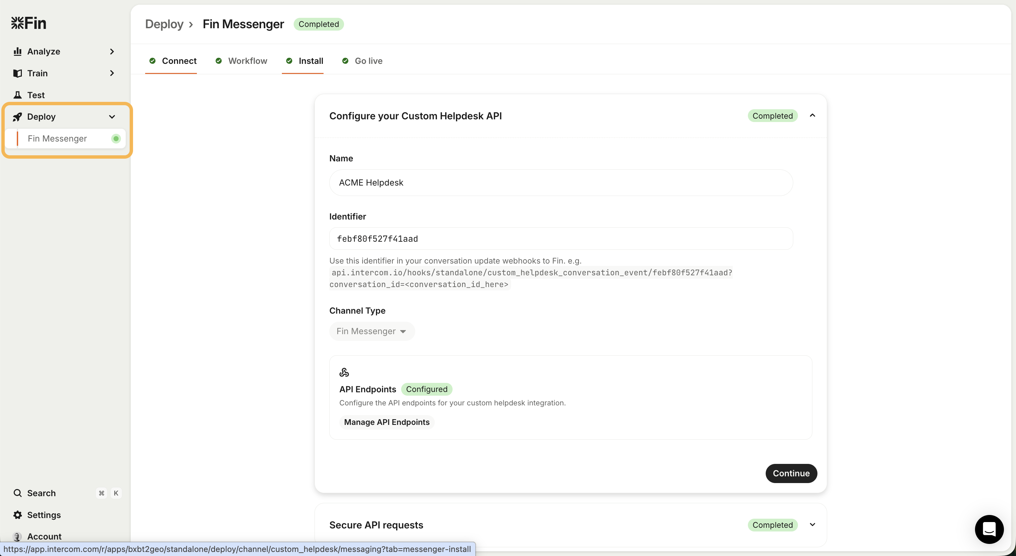This screenshot has width=1016, height=556.
Task: Open the Channel Type Fin Messenger dropdown
Action: pyautogui.click(x=372, y=331)
